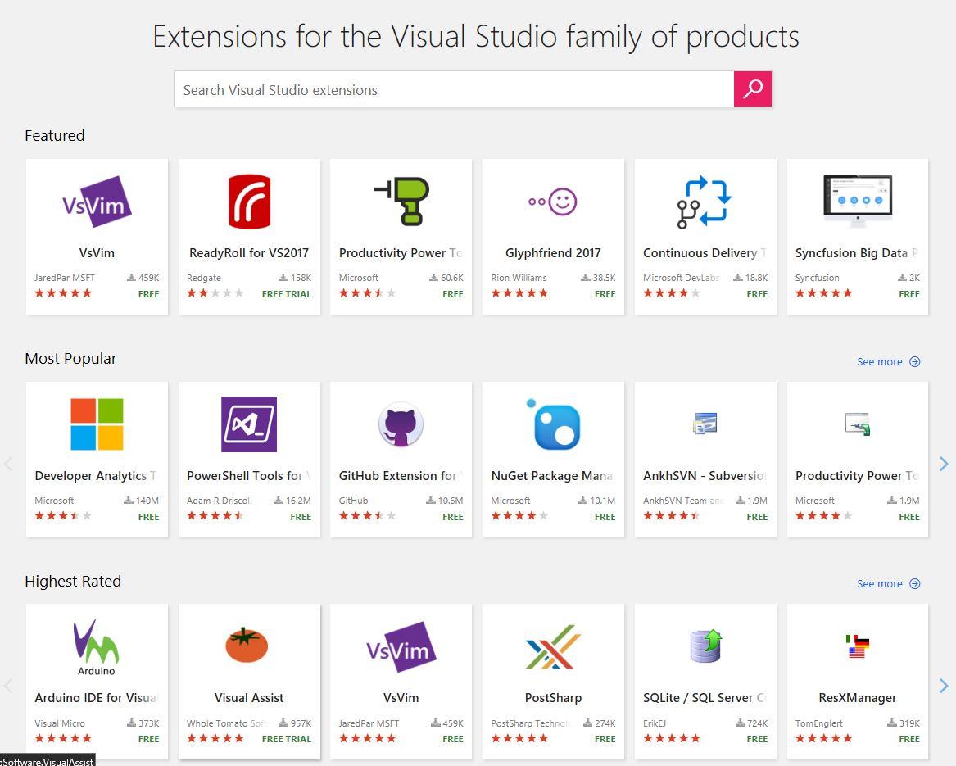Image resolution: width=956 pixels, height=766 pixels.
Task: Click the PowerShell Tools logo
Action: (248, 424)
